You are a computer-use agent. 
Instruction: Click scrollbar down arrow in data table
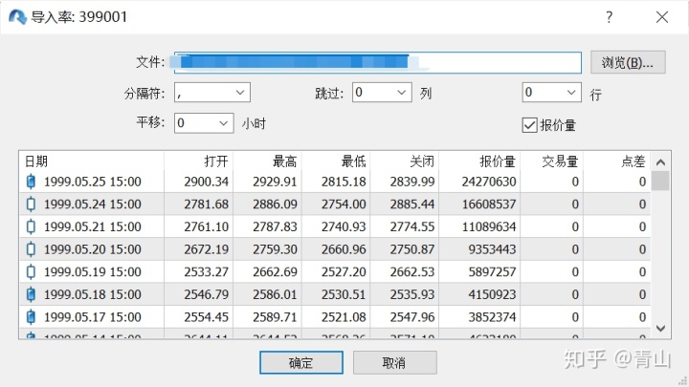660,328
